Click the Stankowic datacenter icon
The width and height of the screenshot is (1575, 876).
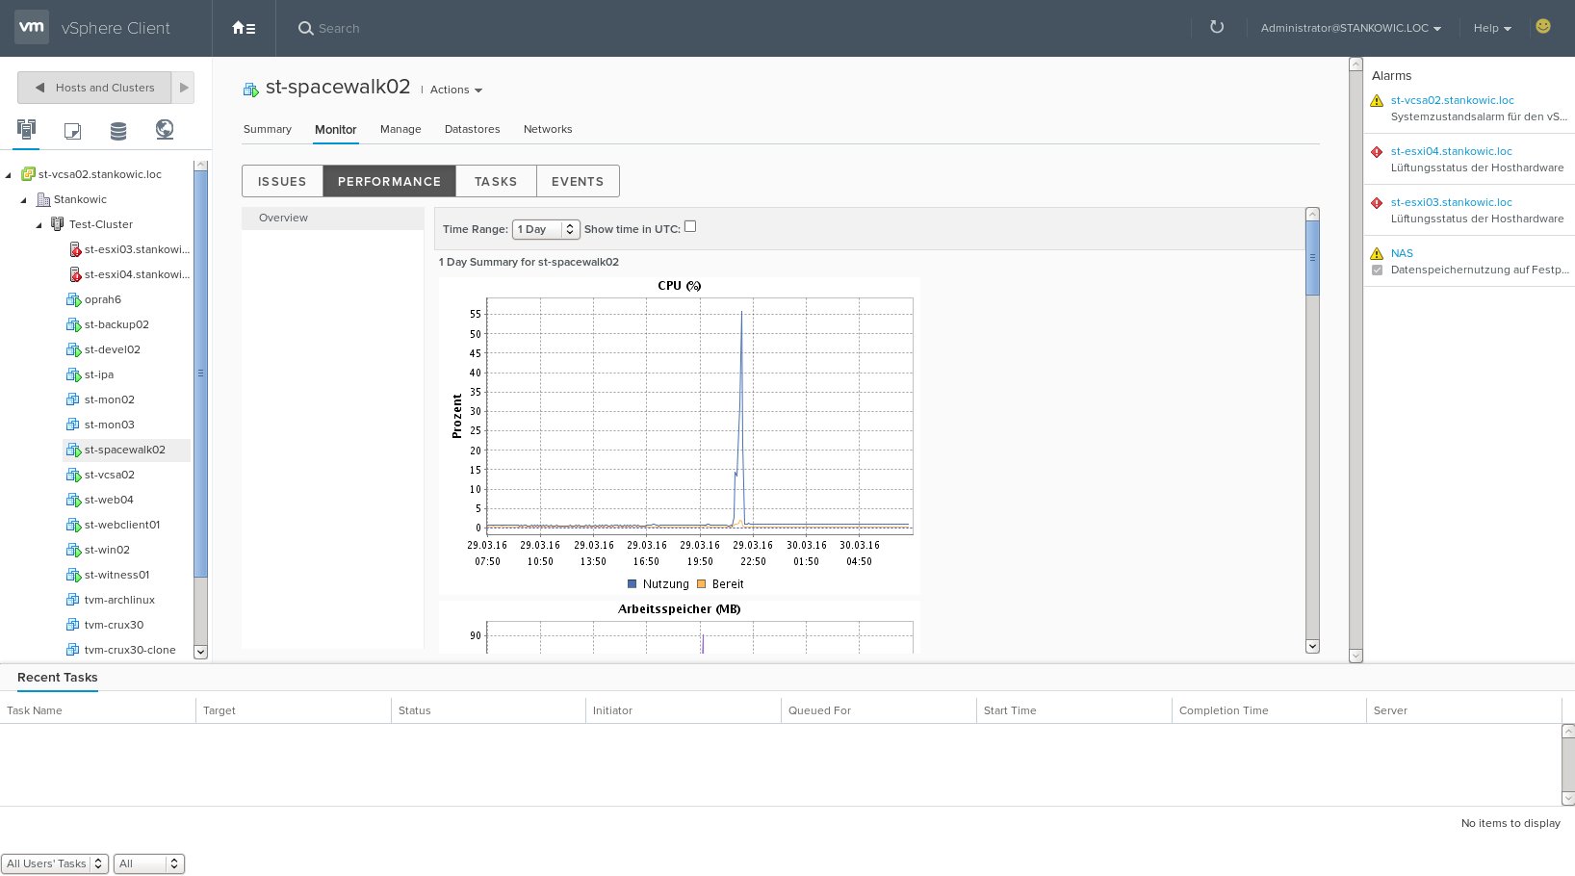[42, 199]
